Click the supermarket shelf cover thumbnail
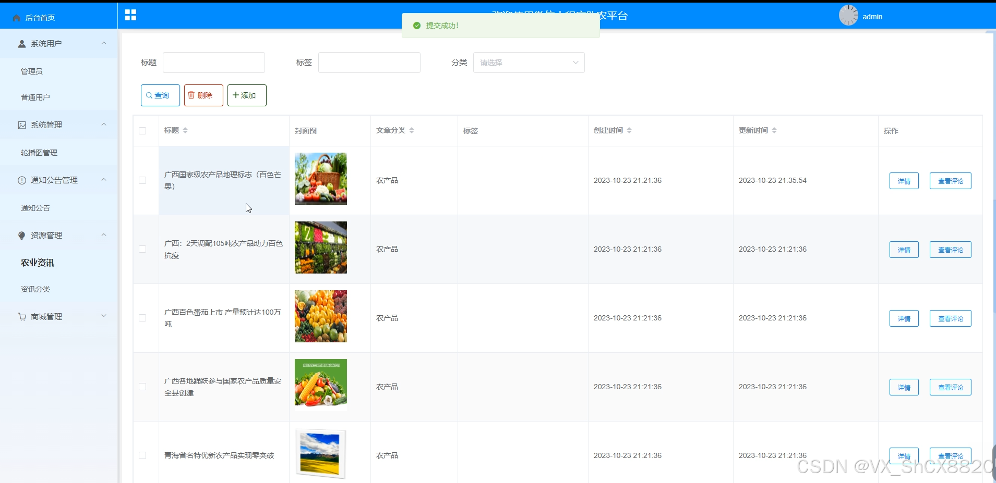 pos(321,247)
